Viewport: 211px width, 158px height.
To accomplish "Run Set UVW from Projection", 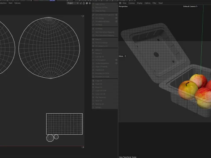I will 103,15.
